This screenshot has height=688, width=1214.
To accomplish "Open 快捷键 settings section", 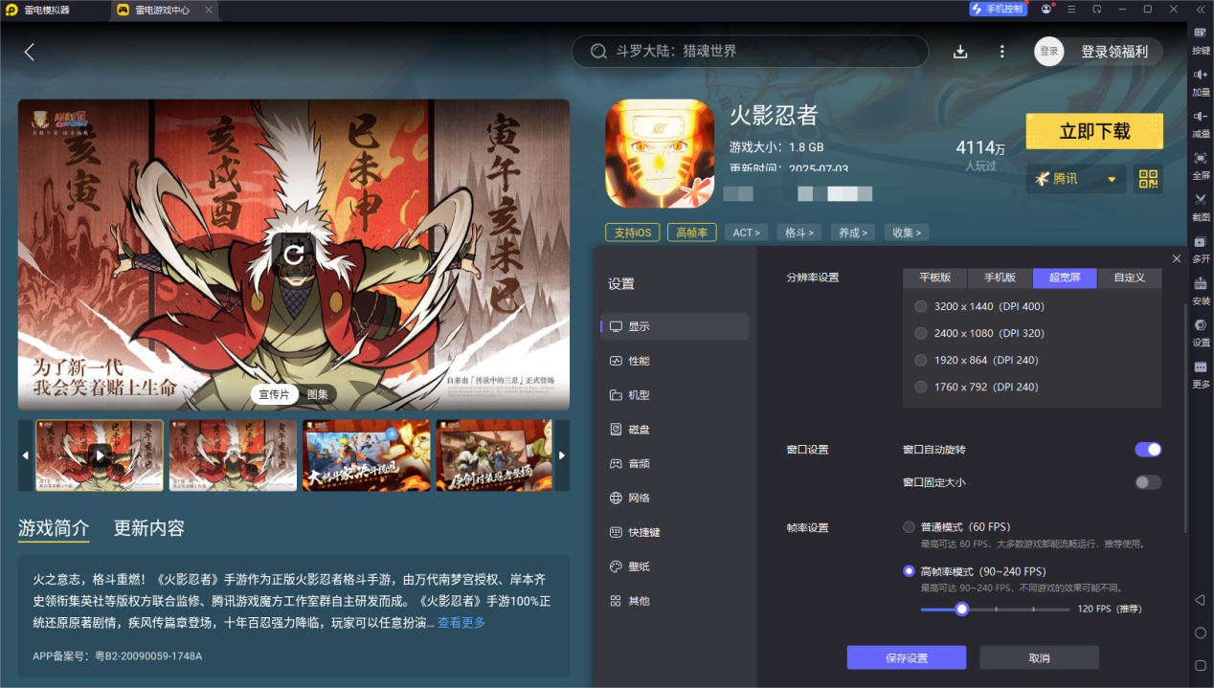I will click(x=675, y=532).
